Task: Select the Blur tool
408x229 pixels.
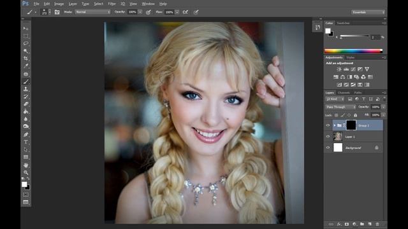Action: click(25, 119)
